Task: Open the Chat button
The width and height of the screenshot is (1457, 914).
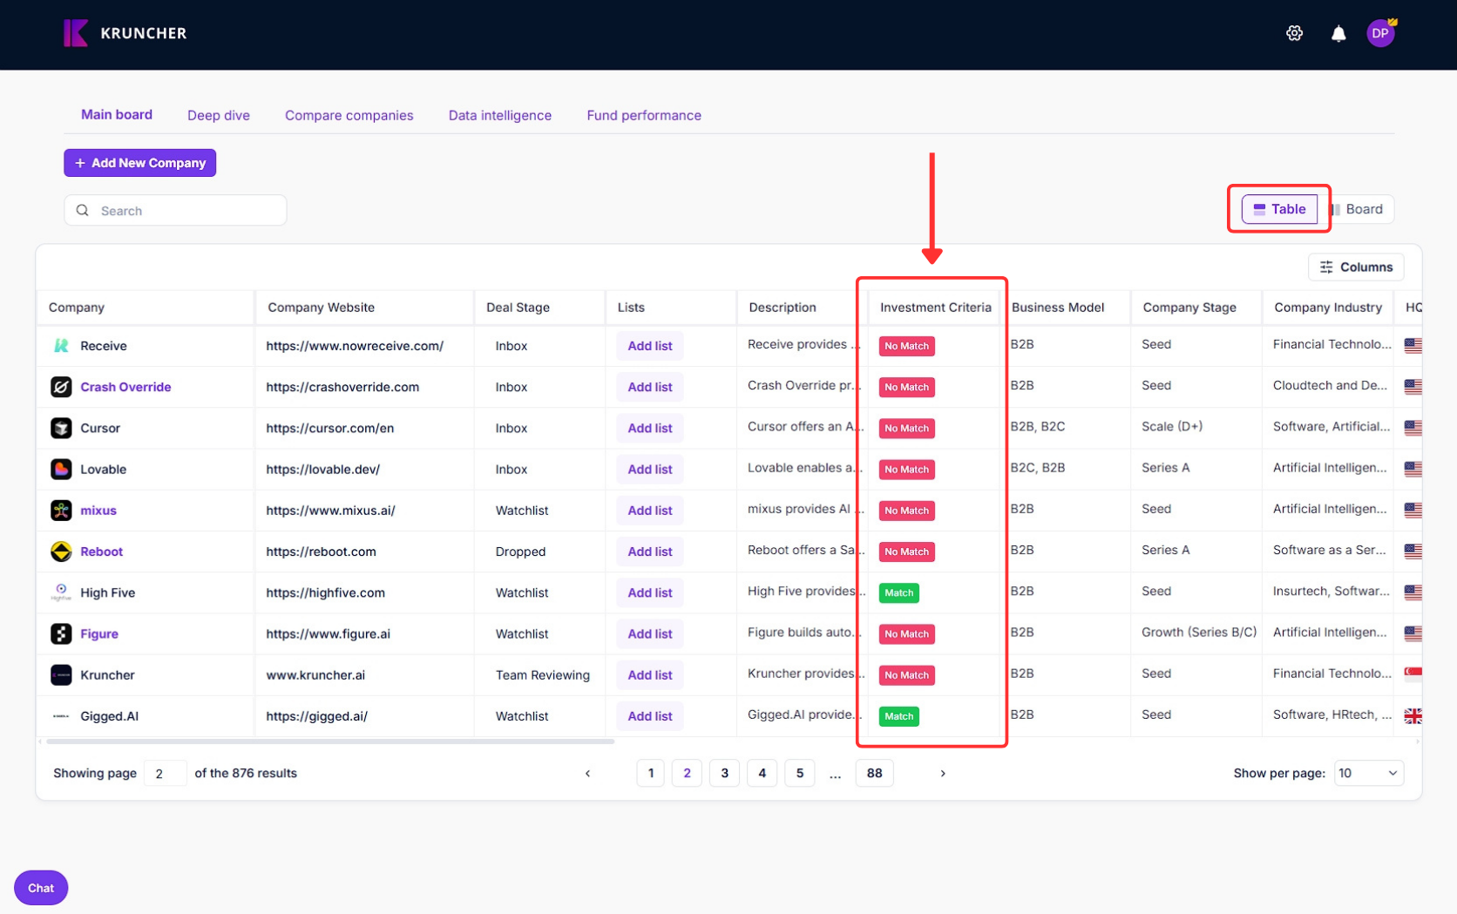Action: (41, 888)
